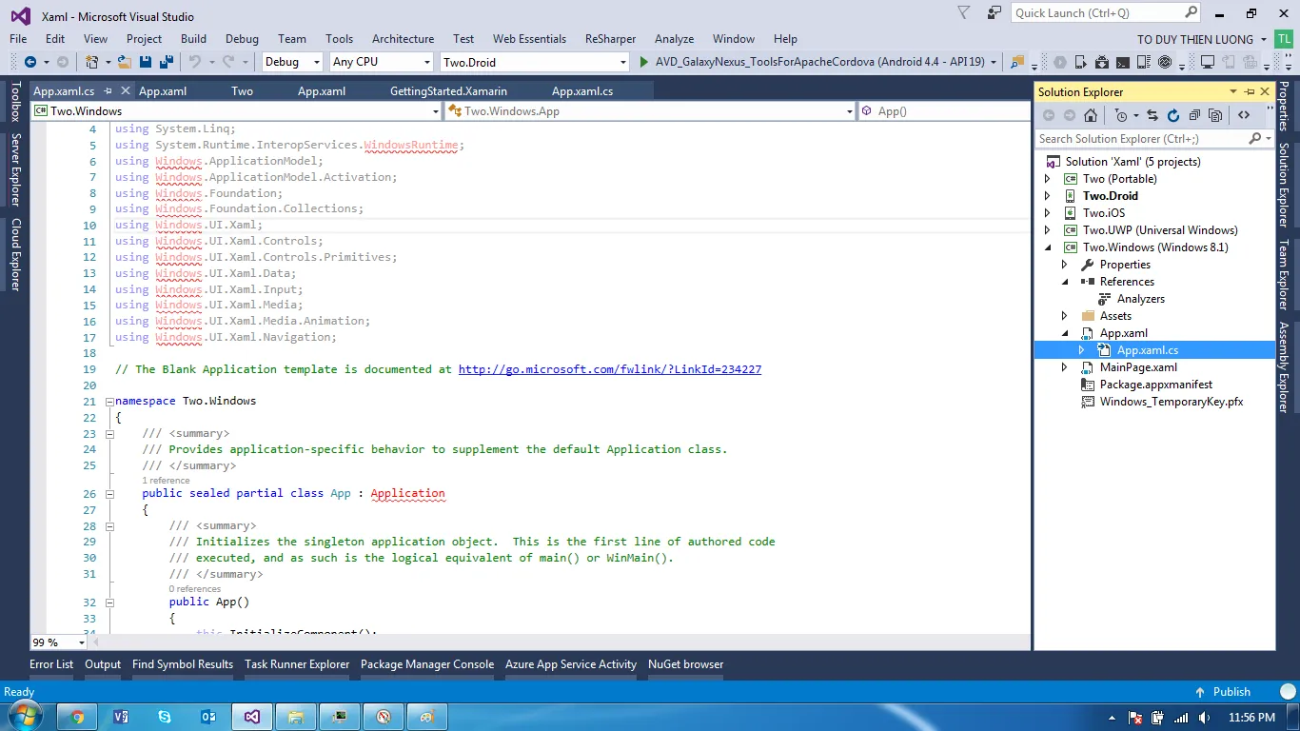Image resolution: width=1300 pixels, height=731 pixels.
Task: Open the Web Essentials menu
Action: [529, 39]
